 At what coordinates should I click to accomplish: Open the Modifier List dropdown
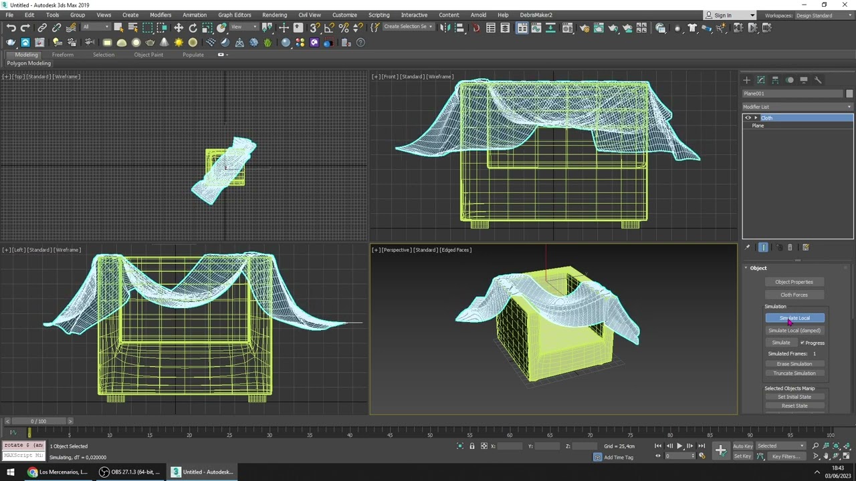tap(798, 107)
